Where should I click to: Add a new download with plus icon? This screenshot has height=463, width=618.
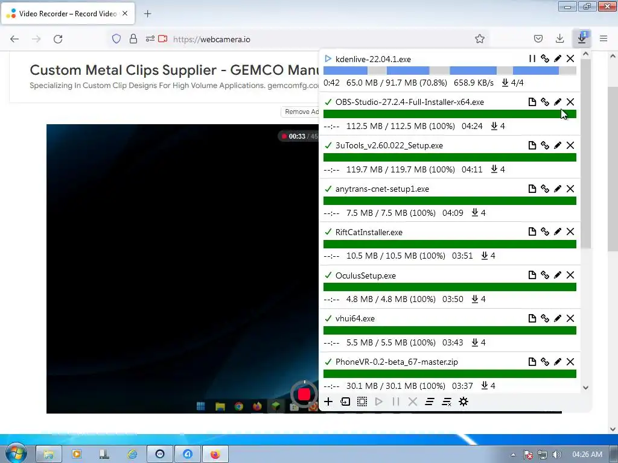[x=328, y=402]
